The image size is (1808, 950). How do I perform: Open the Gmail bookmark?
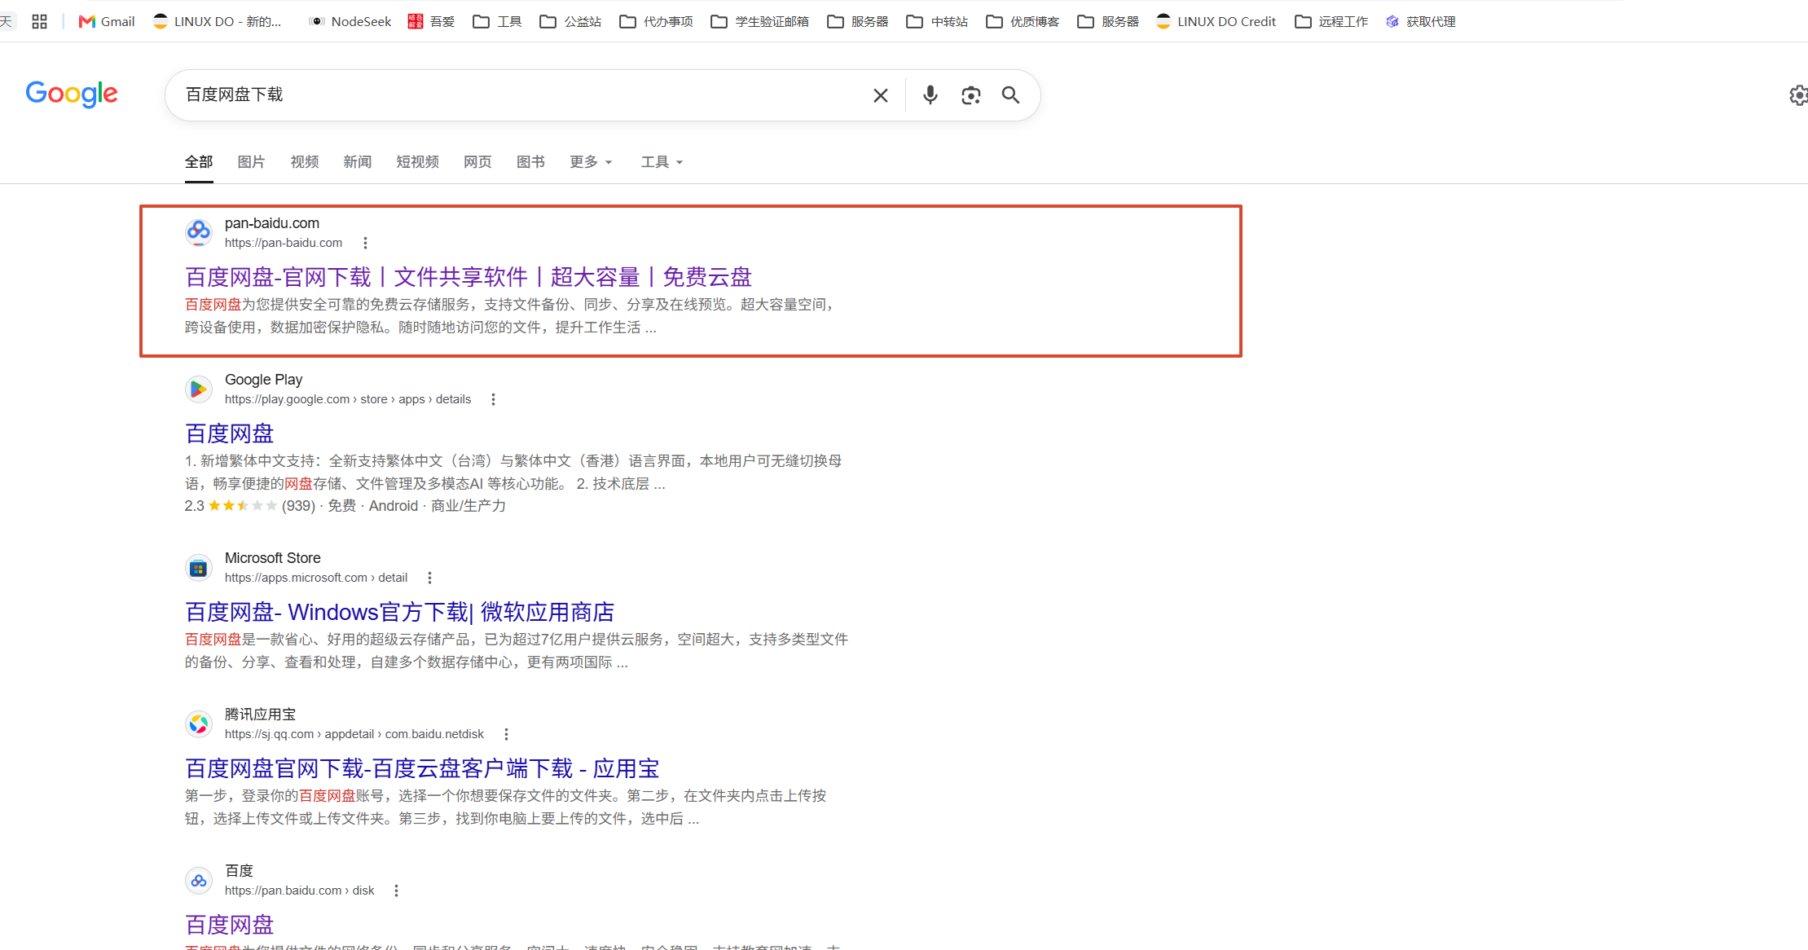(x=107, y=21)
